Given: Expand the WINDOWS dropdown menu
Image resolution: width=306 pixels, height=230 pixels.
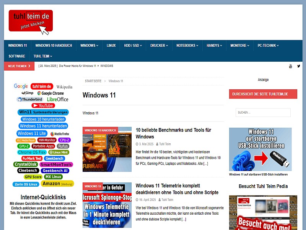Looking at the screenshot, I should tap(89, 45).
